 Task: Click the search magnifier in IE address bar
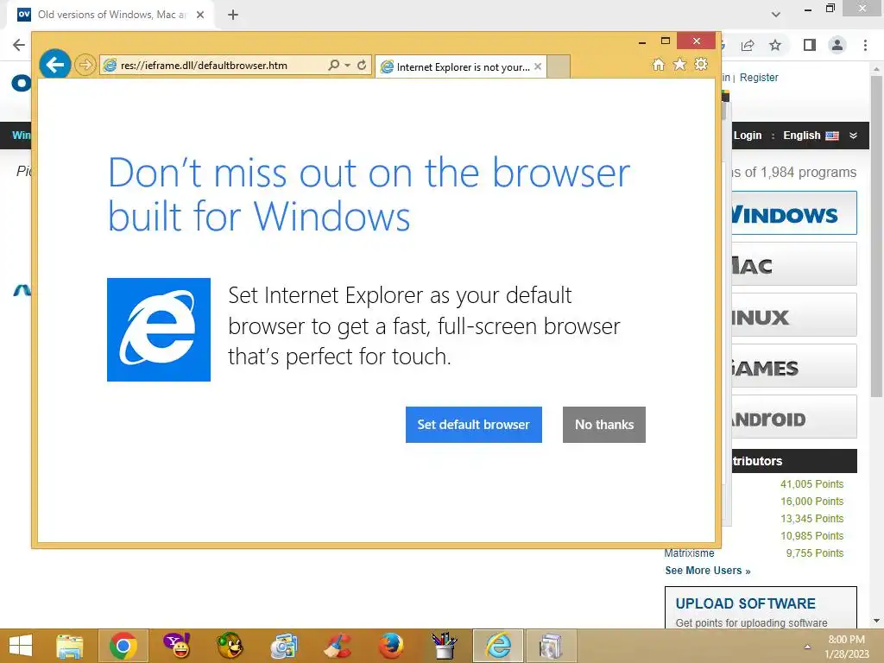(334, 65)
